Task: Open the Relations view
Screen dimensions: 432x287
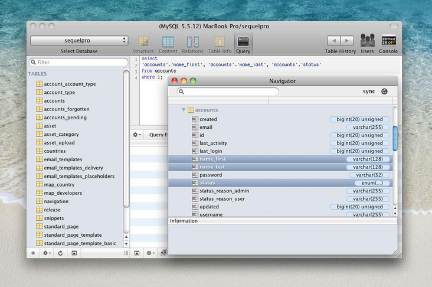Action: [192, 42]
